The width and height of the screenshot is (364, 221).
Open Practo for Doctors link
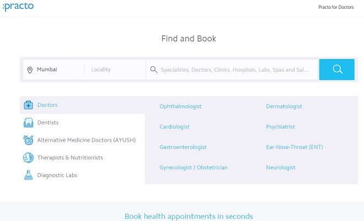pos(336,7)
